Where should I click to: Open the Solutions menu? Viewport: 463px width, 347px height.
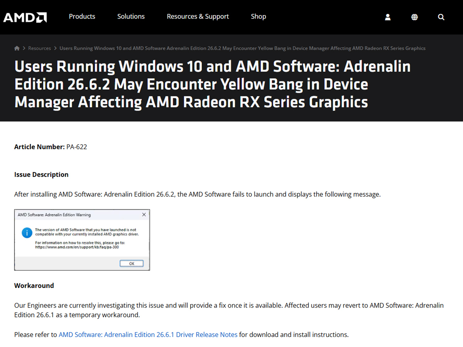tap(131, 17)
